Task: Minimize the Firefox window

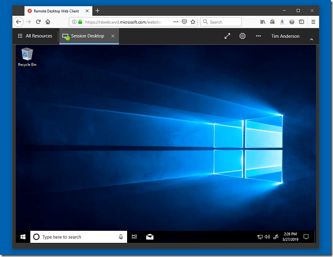Action: click(x=284, y=10)
